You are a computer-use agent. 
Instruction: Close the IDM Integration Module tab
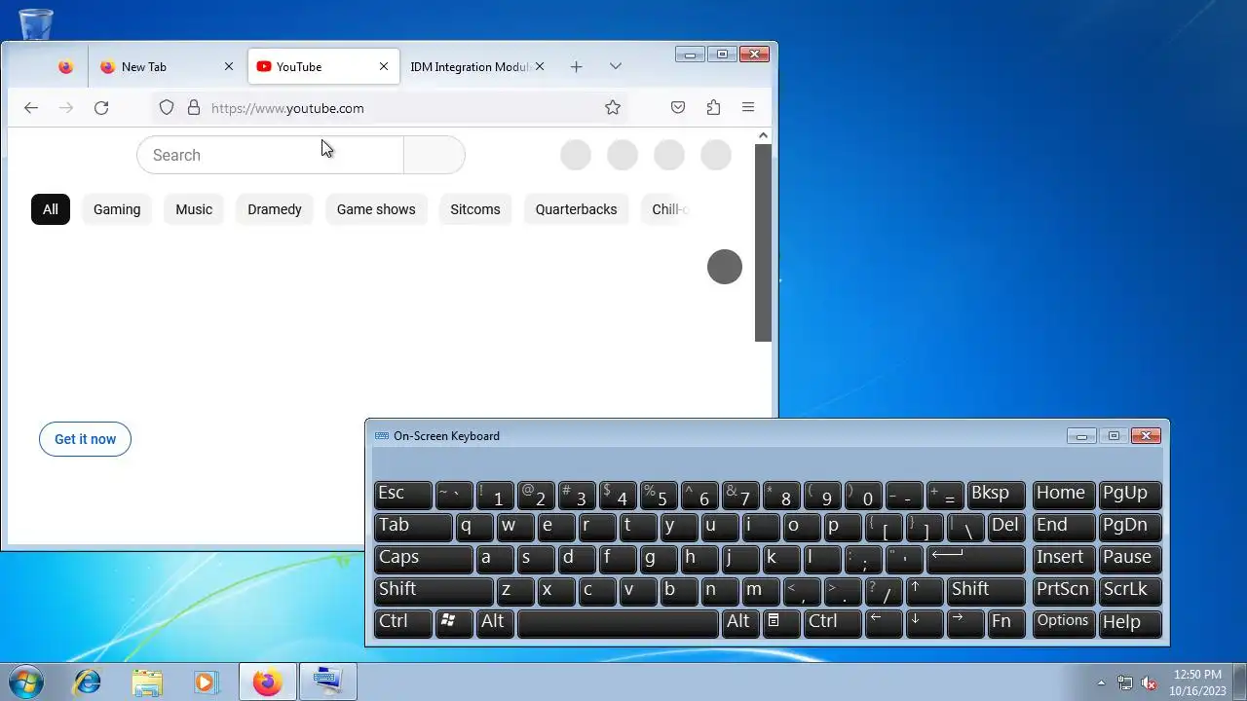click(x=540, y=66)
